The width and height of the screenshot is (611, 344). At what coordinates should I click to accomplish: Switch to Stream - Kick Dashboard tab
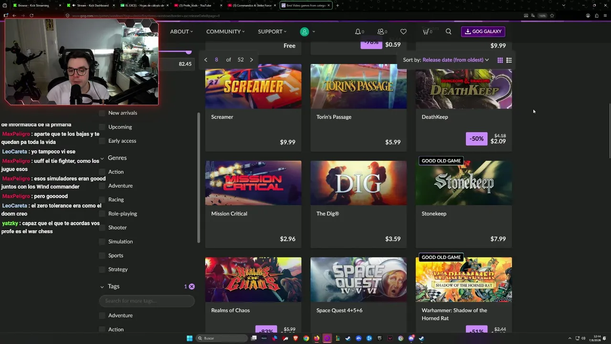[90, 6]
